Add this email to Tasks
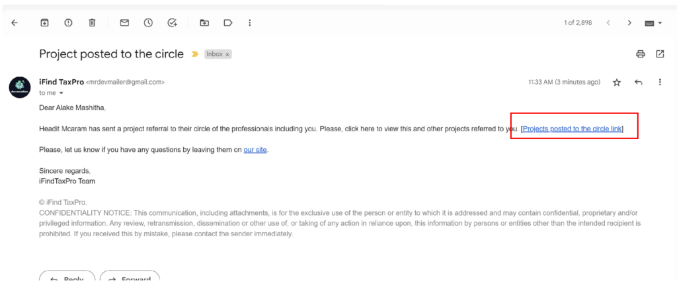This screenshot has width=677, height=285. click(173, 22)
